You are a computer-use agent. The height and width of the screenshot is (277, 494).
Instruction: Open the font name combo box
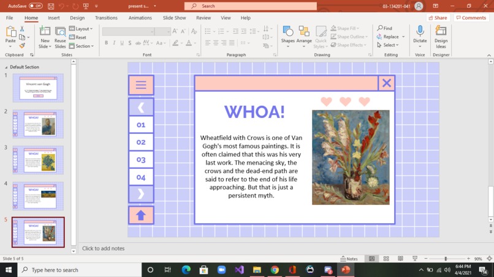coord(128,31)
